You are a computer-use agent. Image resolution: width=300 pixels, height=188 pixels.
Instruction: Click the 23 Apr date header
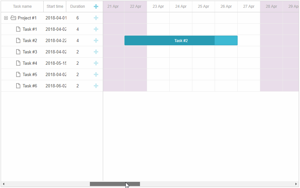pyautogui.click(x=158, y=6)
